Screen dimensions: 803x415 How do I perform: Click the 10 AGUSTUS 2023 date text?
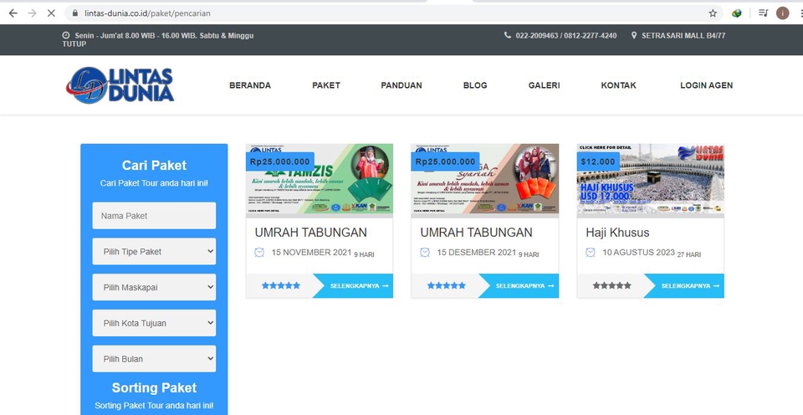tap(638, 252)
